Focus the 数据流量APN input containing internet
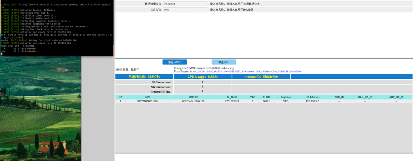413x161 pixels. click(184, 4)
